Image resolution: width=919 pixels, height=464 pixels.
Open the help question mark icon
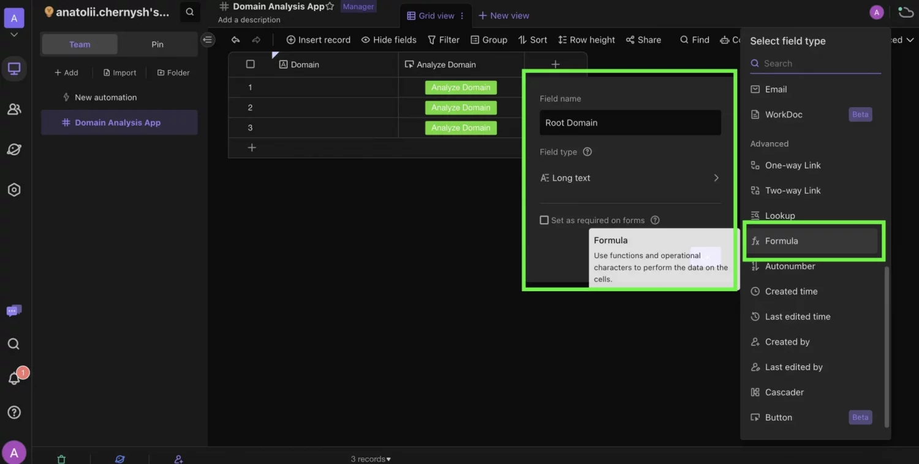pos(13,412)
